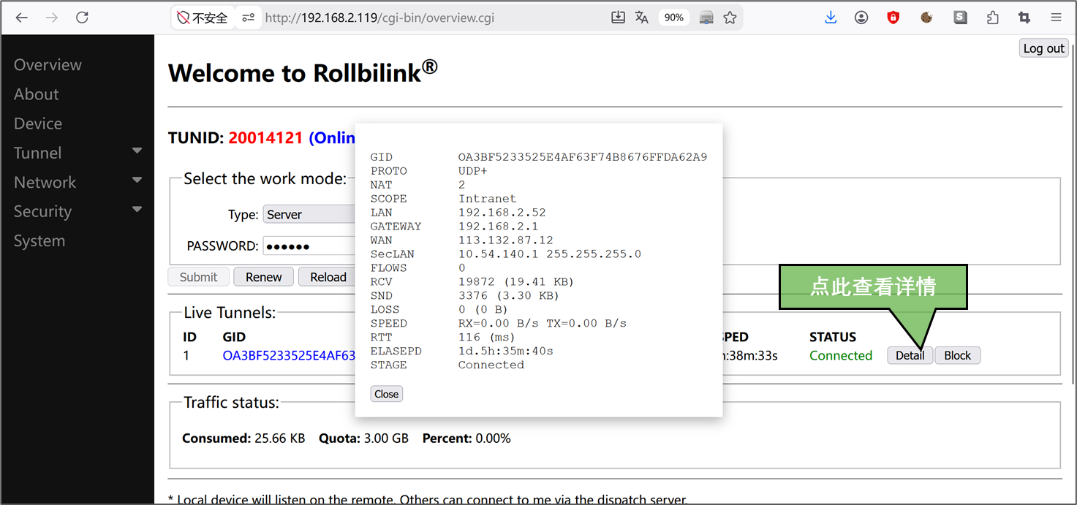Screen dimensions: 1077x505
Task: Click the SND value 3376 (3.30 KB)
Action: coord(509,295)
